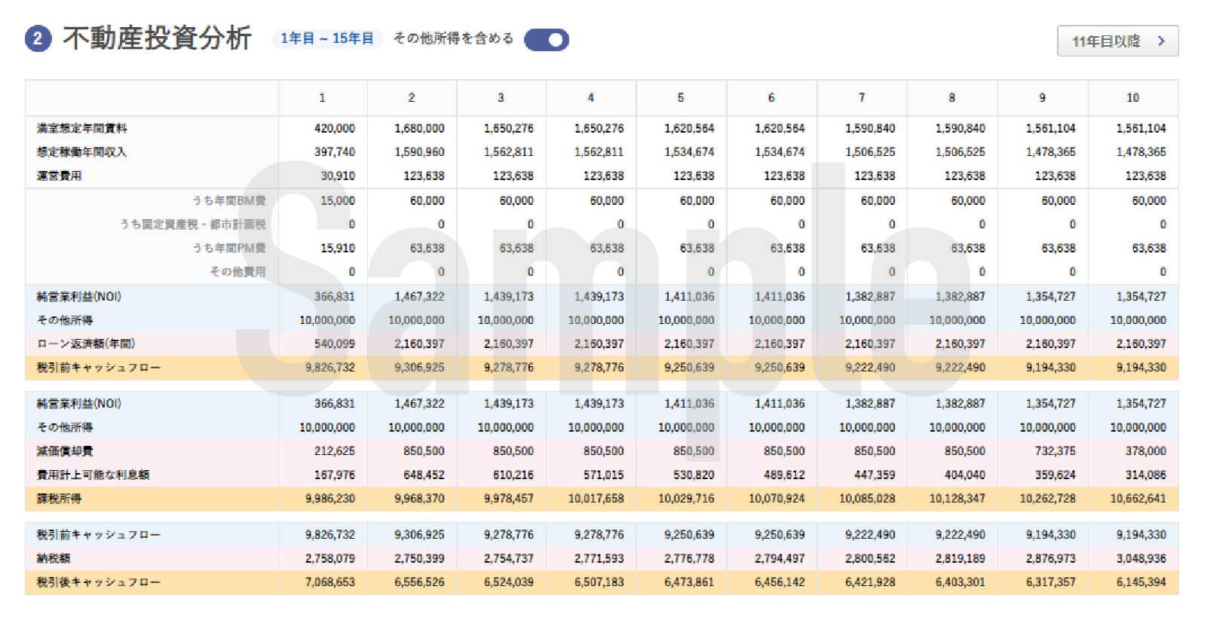The image size is (1207, 623).
Task: Click the うち年間BM費 sub-row label
Action: (228, 200)
